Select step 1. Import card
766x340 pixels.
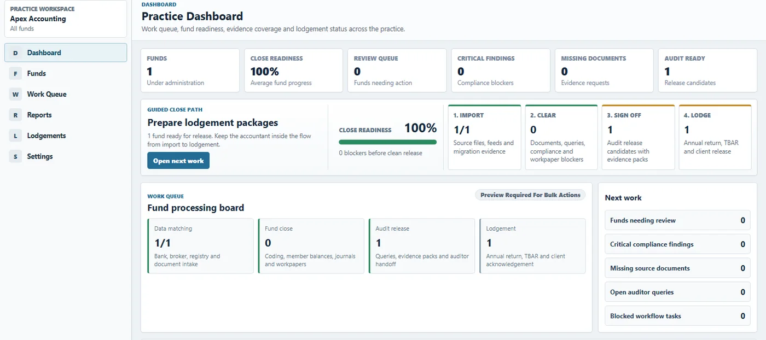(x=485, y=137)
